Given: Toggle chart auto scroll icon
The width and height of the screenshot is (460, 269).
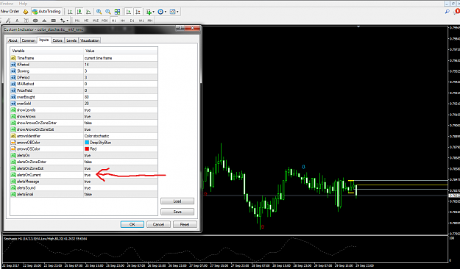Looking at the screenshot, I should (129, 12).
